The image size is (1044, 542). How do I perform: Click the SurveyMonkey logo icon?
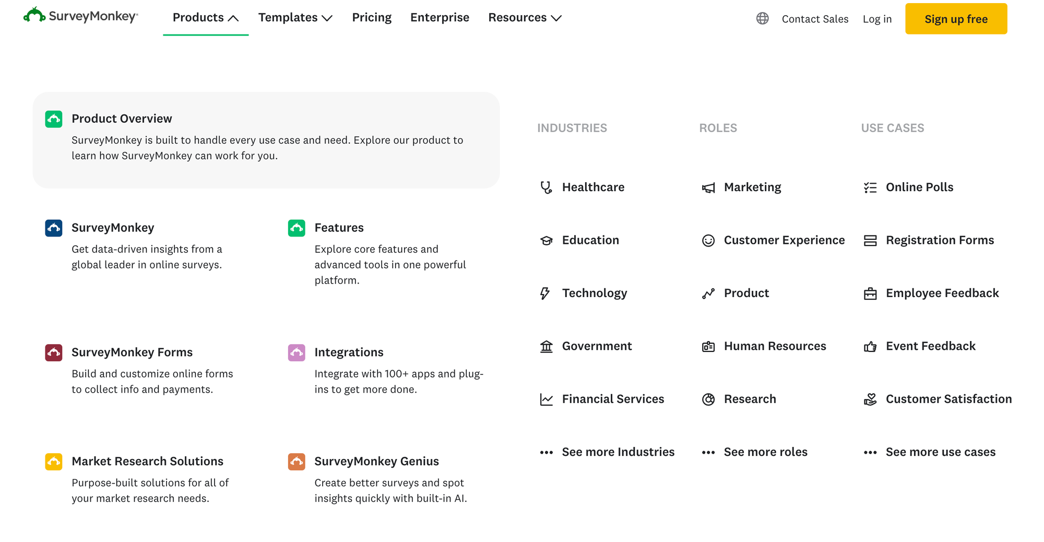(x=34, y=15)
